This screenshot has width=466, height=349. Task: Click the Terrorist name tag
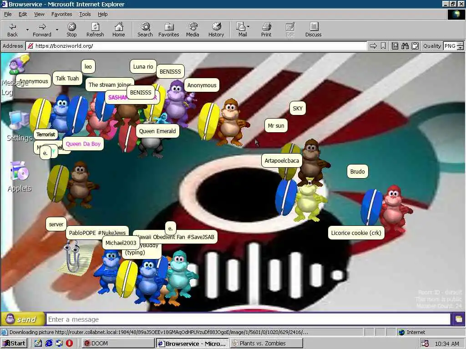46,134
